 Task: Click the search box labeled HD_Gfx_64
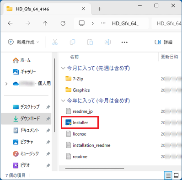coord(167,23)
